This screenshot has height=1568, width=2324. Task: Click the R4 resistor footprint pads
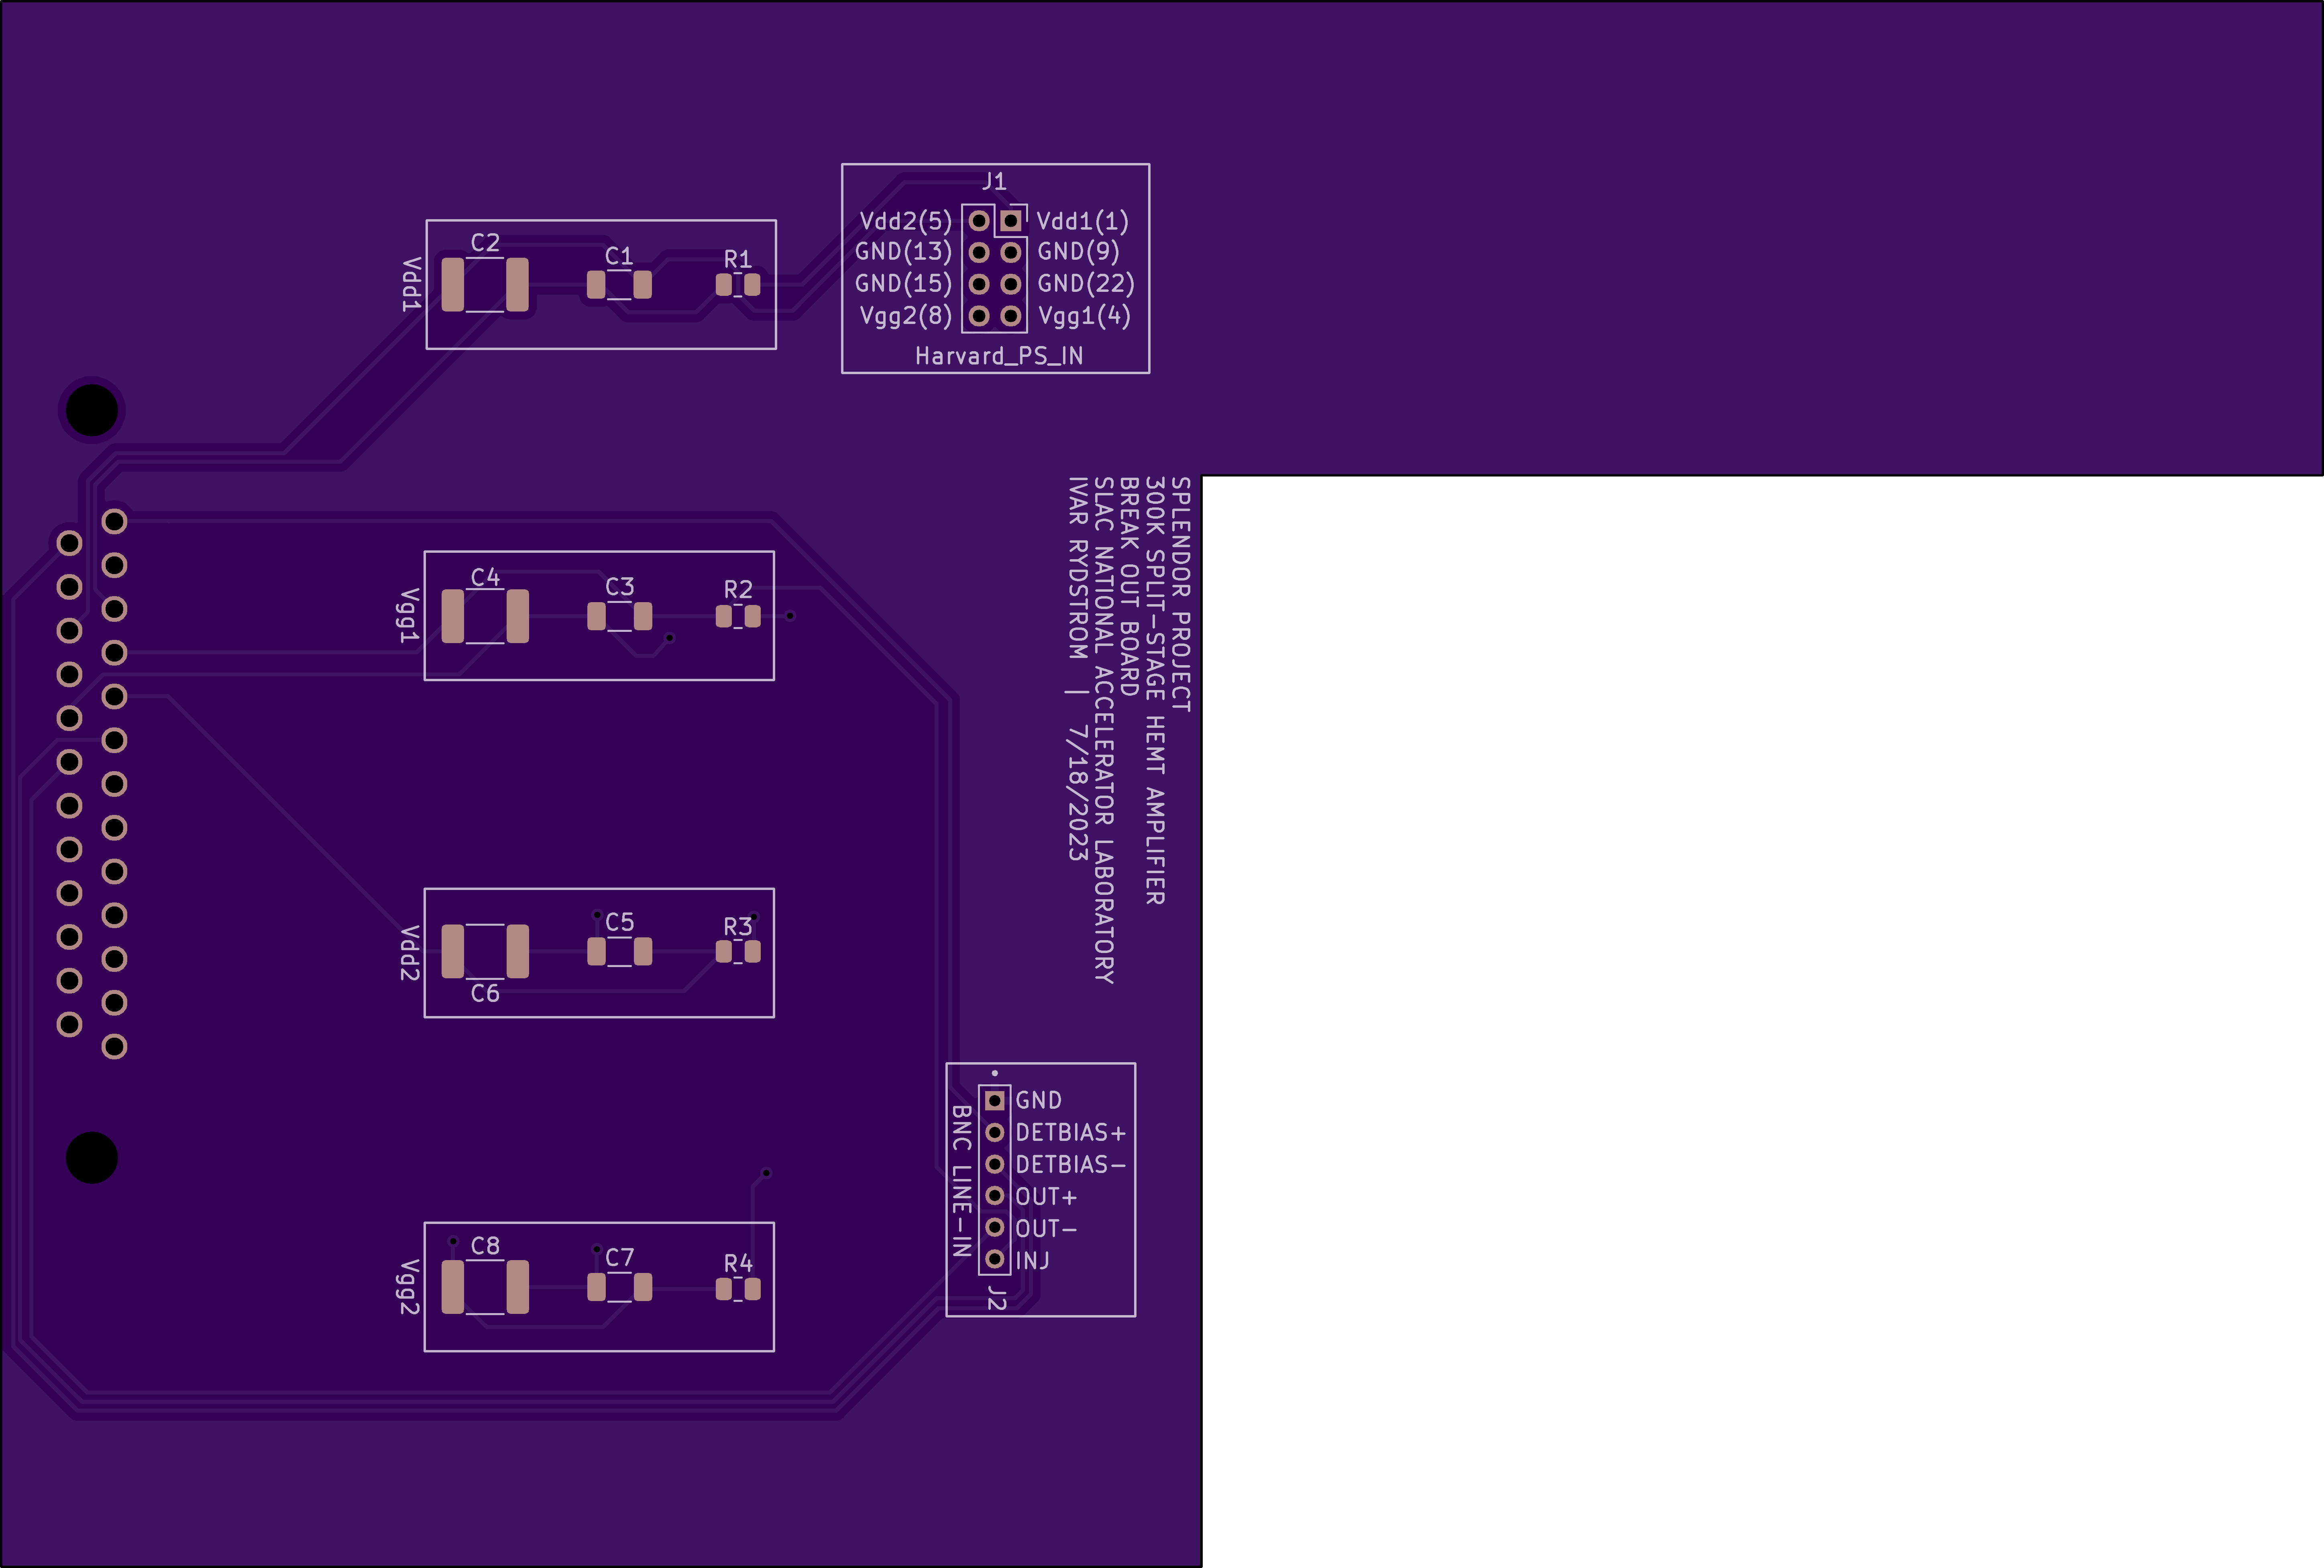tap(738, 1289)
